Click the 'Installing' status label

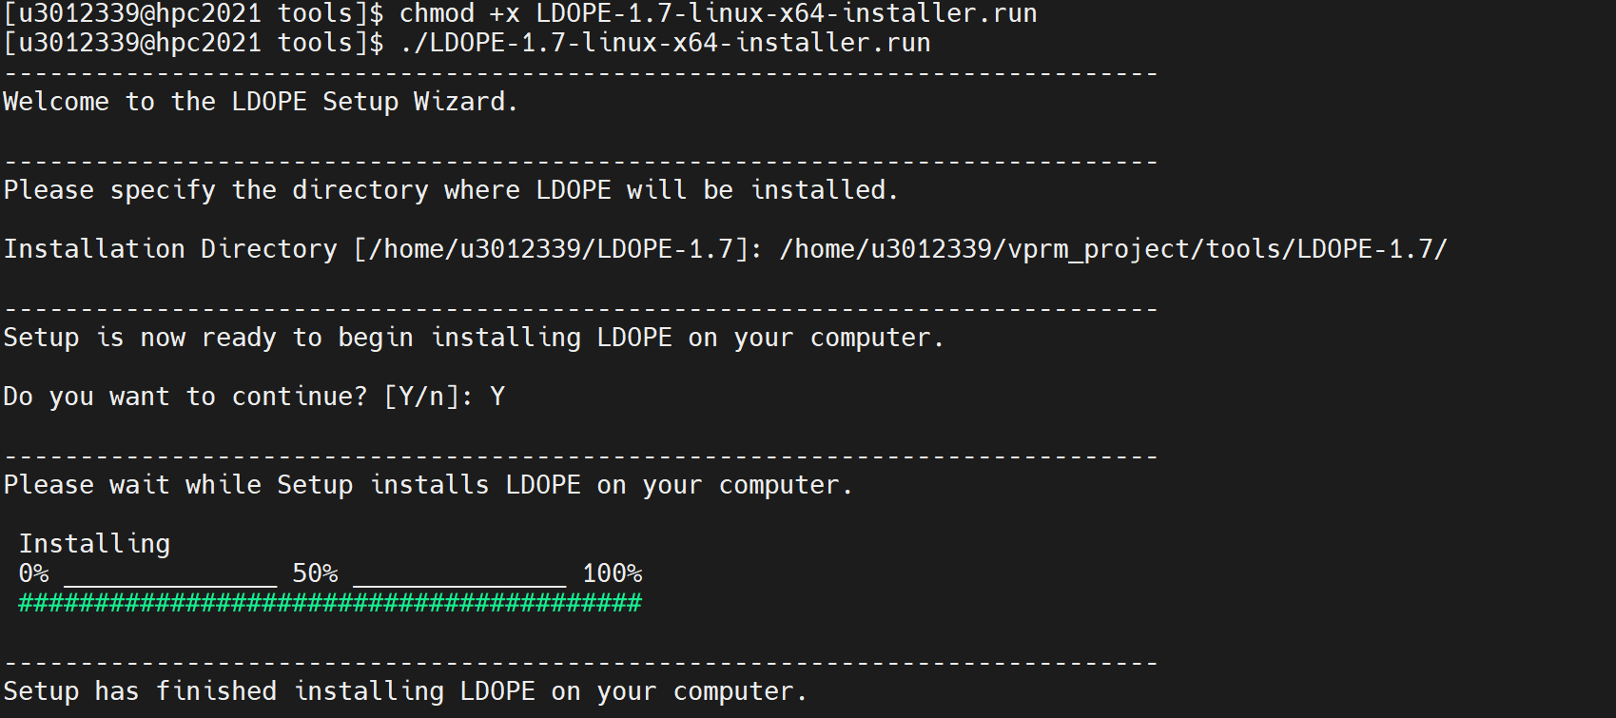tap(94, 544)
